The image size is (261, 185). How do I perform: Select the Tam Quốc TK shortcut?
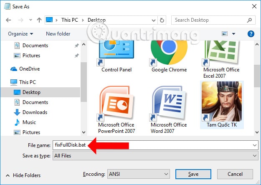[x=222, y=105]
